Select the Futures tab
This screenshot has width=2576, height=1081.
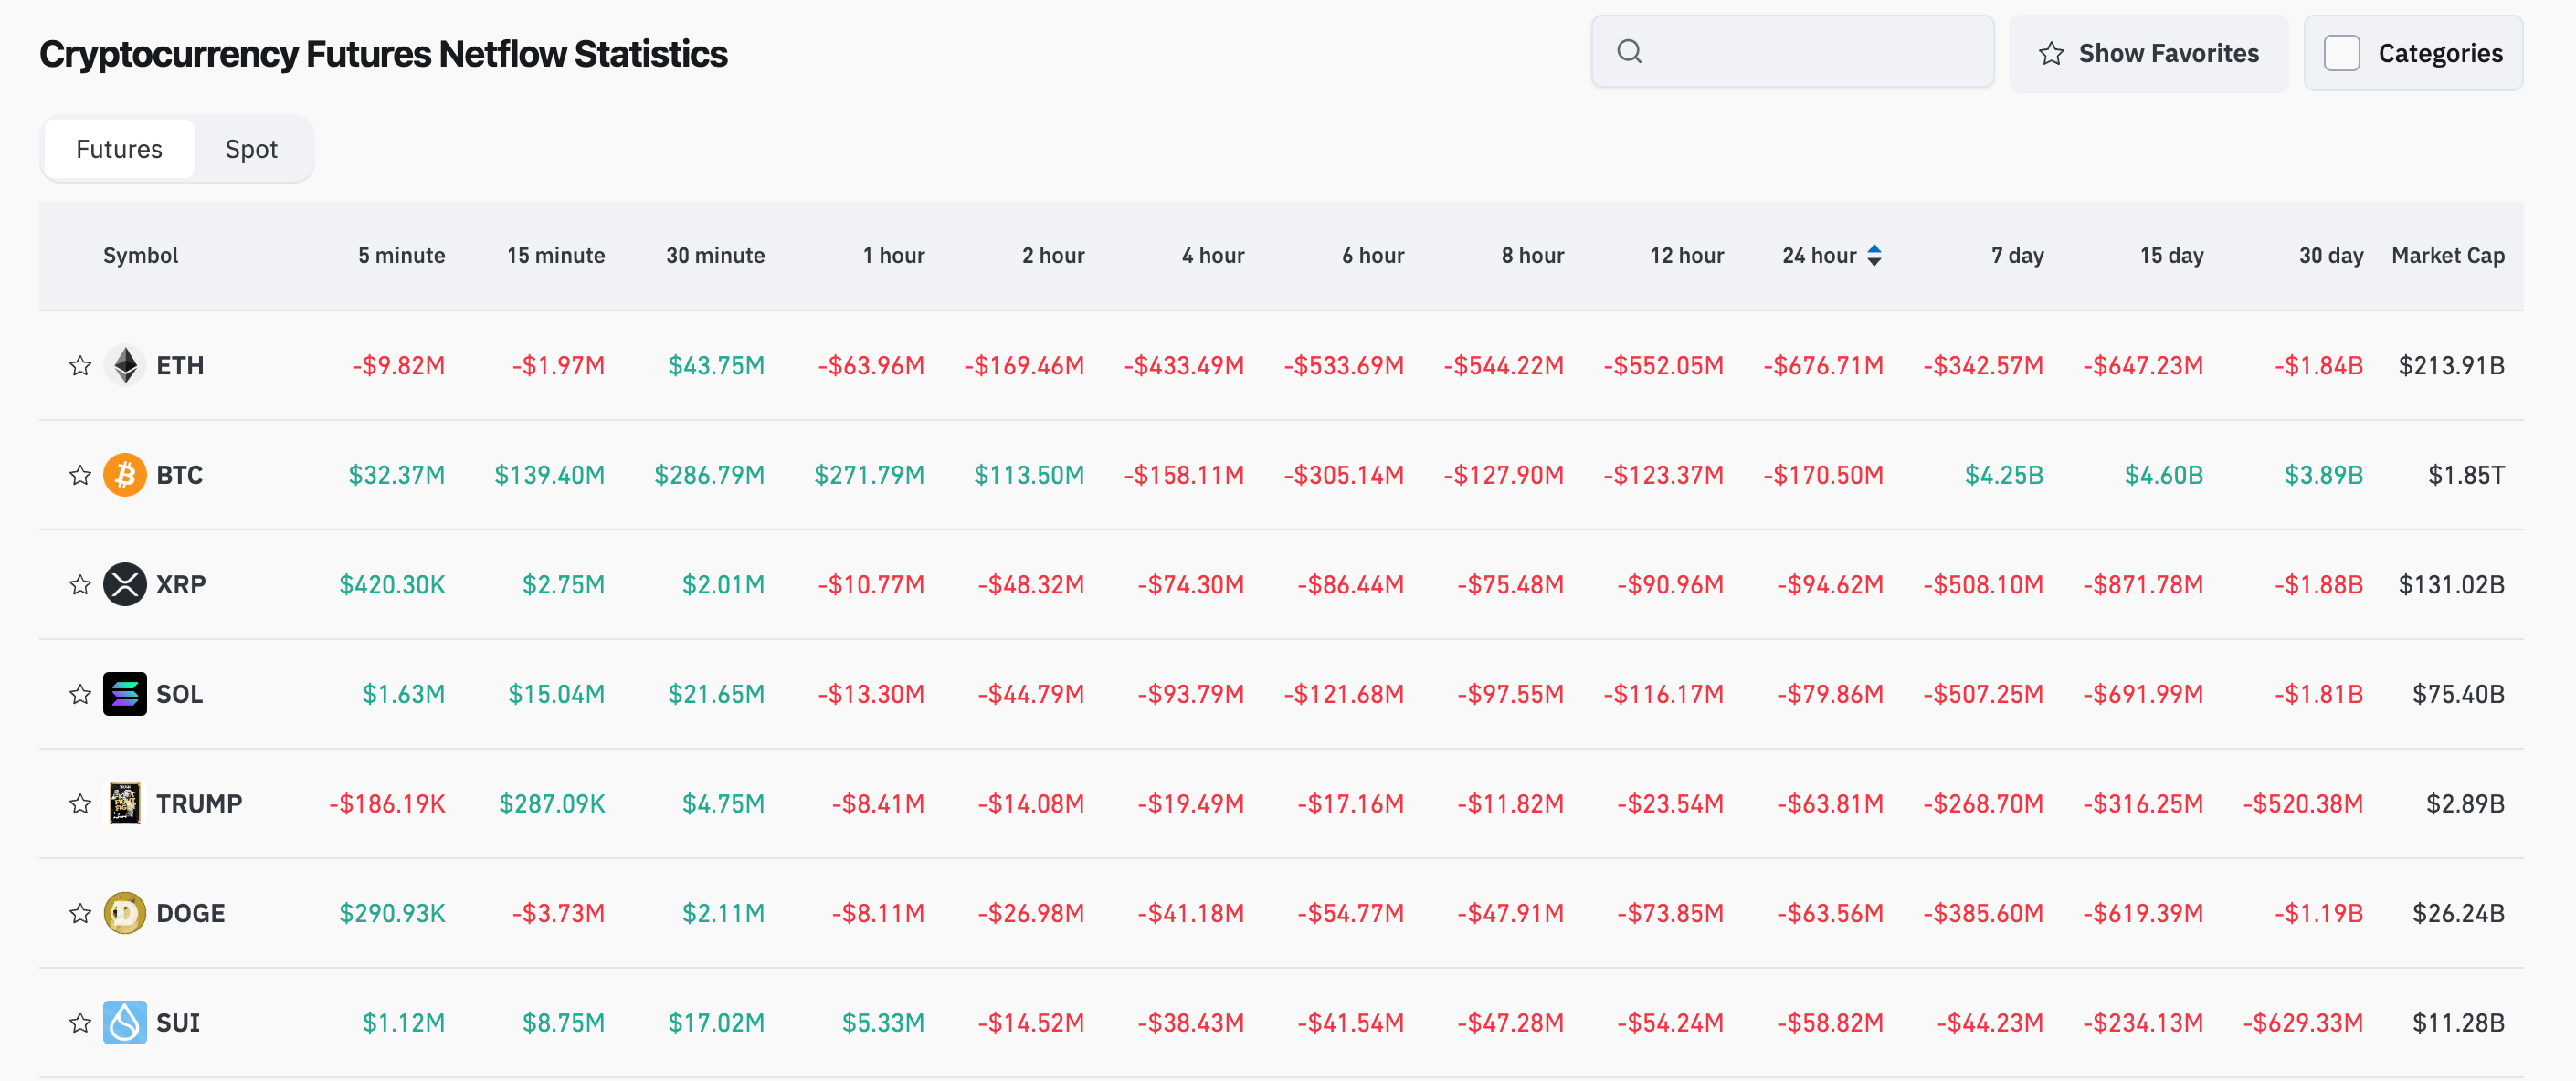[119, 149]
